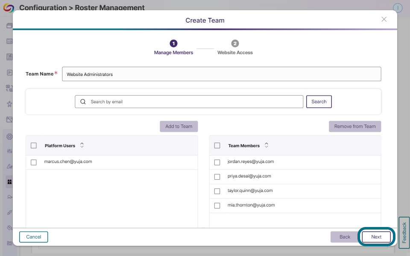This screenshot has height=256, width=410.
Task: Click the Configuration > Roster Management breadcrumb
Action: coord(82,7)
